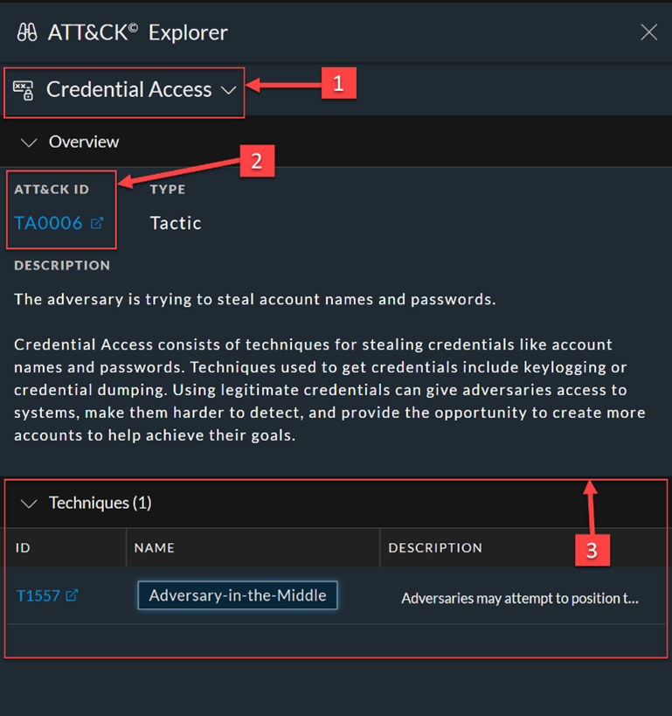Click the external-link icon beside TA0006

[x=97, y=223]
